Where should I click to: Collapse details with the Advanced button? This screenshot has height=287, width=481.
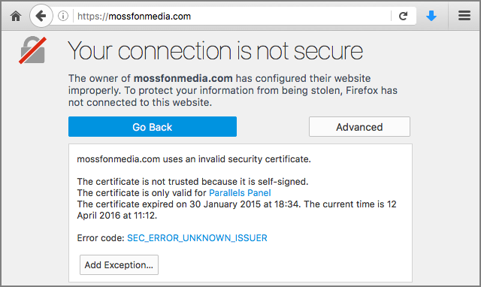tap(359, 127)
